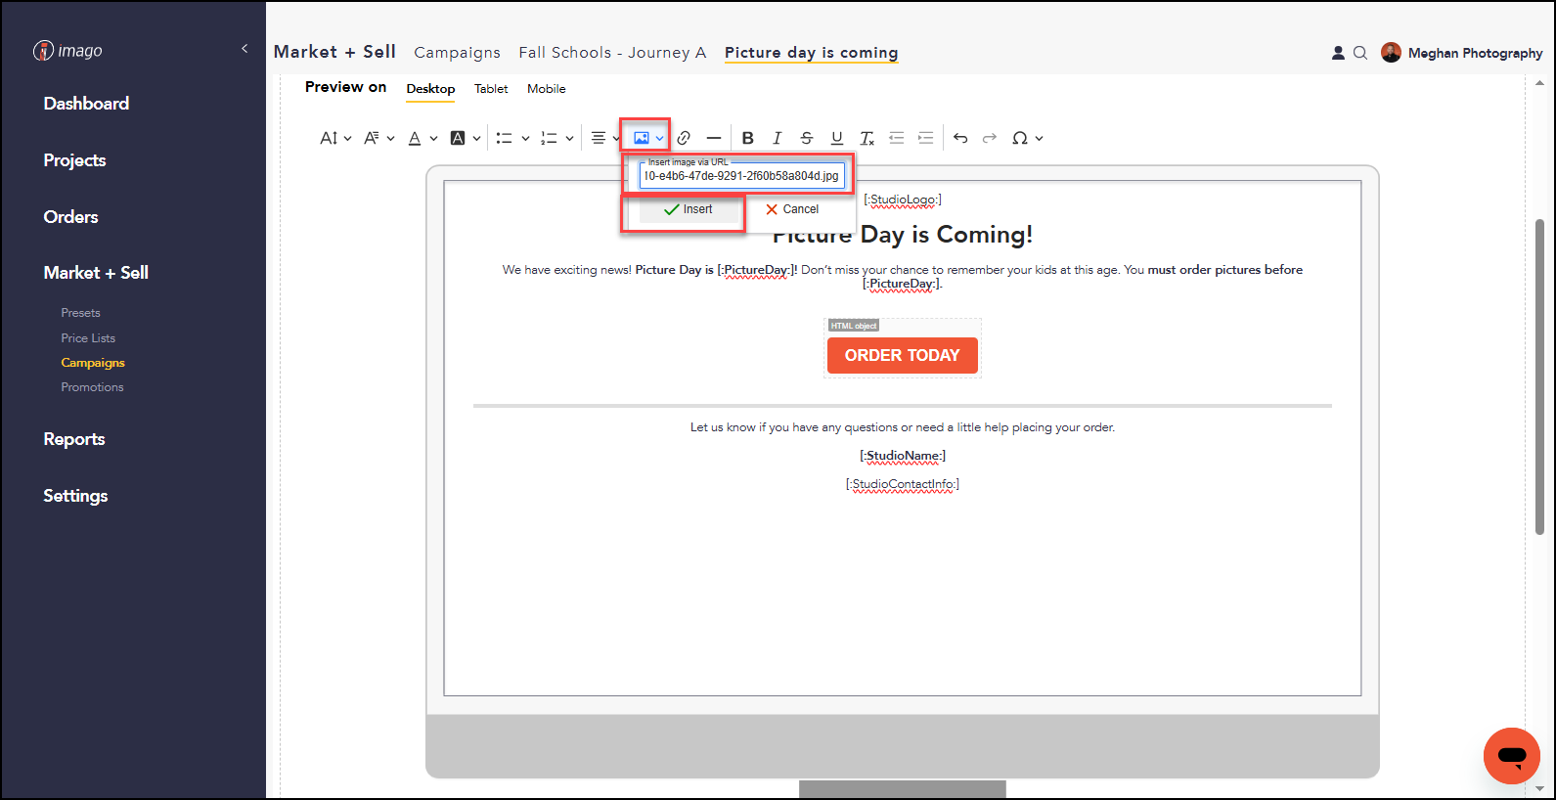The height and width of the screenshot is (800, 1556).
Task: Switch preview to Tablet
Action: pos(491,89)
